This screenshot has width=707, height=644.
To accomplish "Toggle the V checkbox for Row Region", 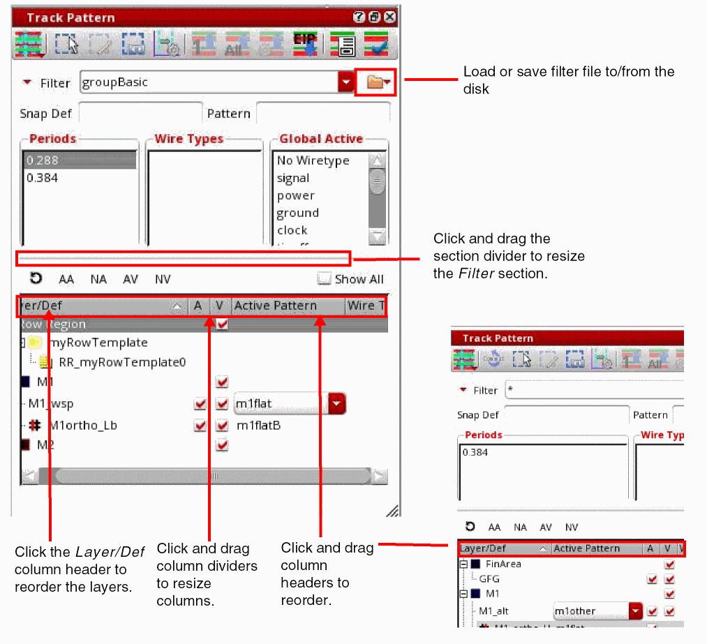I will pyautogui.click(x=222, y=324).
